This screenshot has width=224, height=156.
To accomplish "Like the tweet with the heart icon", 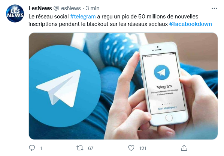I will [x=131, y=148].
